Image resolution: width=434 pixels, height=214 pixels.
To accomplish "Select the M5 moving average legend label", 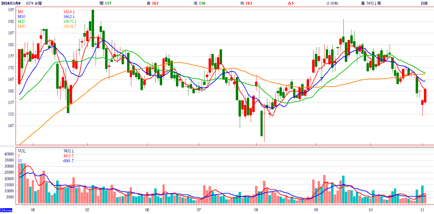I will [x=20, y=12].
